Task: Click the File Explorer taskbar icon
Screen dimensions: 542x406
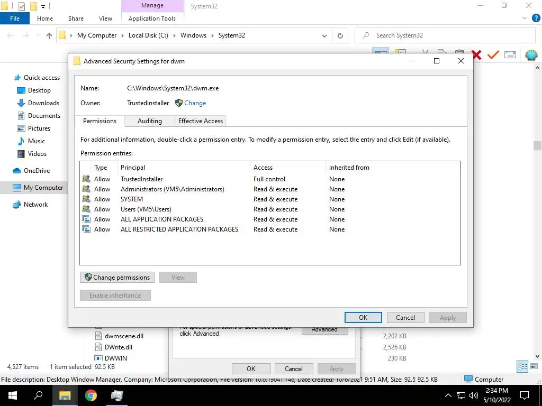Action: click(x=65, y=395)
